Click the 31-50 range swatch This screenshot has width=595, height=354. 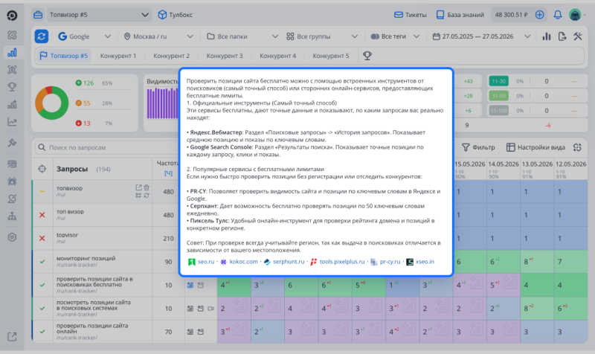click(x=498, y=96)
